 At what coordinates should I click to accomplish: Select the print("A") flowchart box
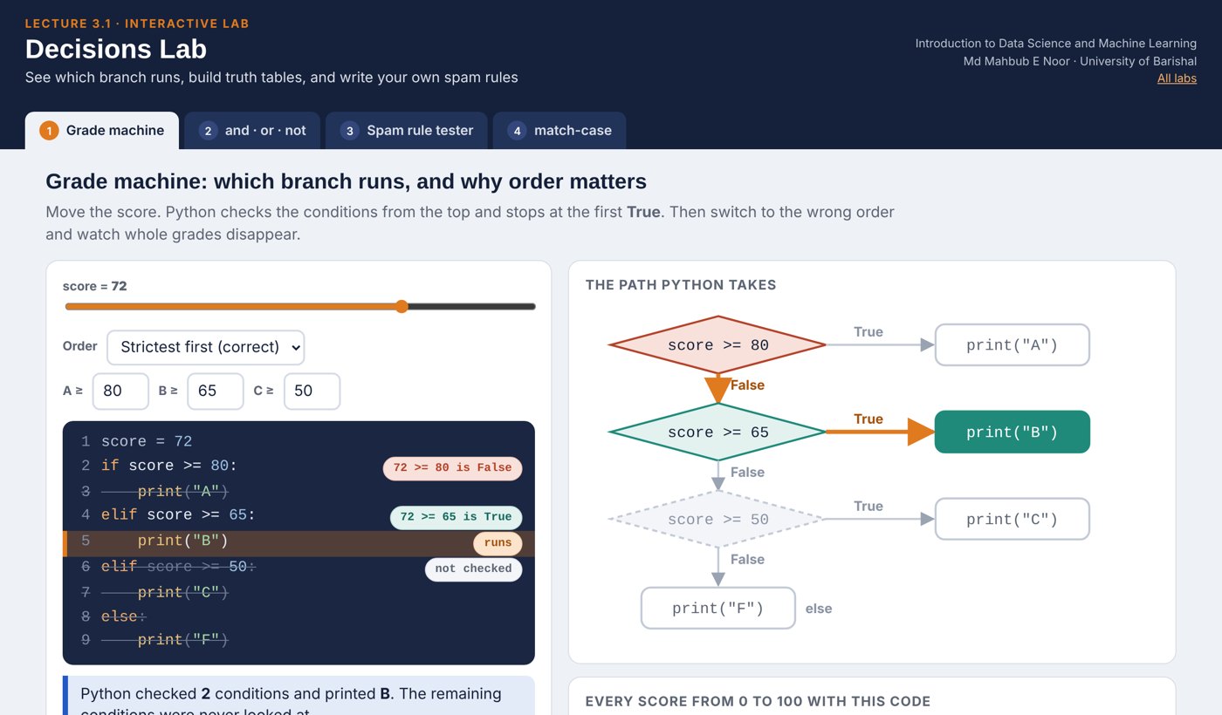tap(1013, 345)
